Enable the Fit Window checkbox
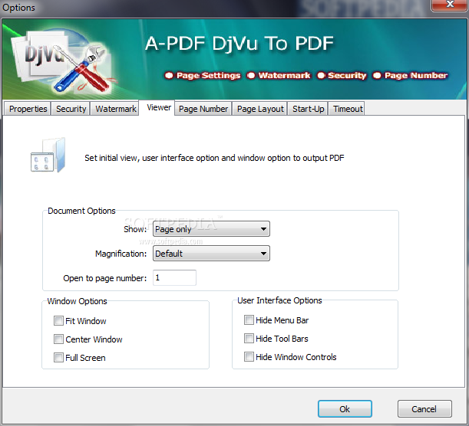This screenshot has width=469, height=426. coord(58,321)
